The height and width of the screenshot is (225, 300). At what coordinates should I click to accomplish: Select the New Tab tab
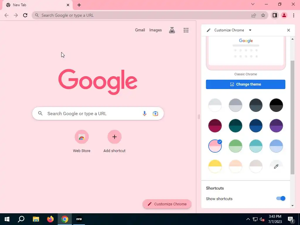pos(37,5)
